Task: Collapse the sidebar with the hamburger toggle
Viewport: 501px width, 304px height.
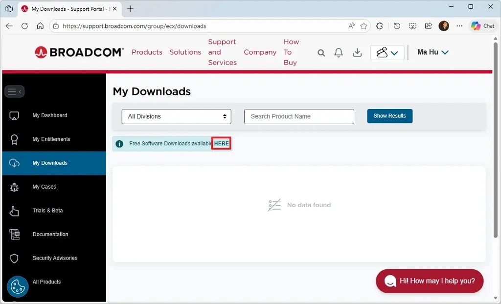Action: 14,91
